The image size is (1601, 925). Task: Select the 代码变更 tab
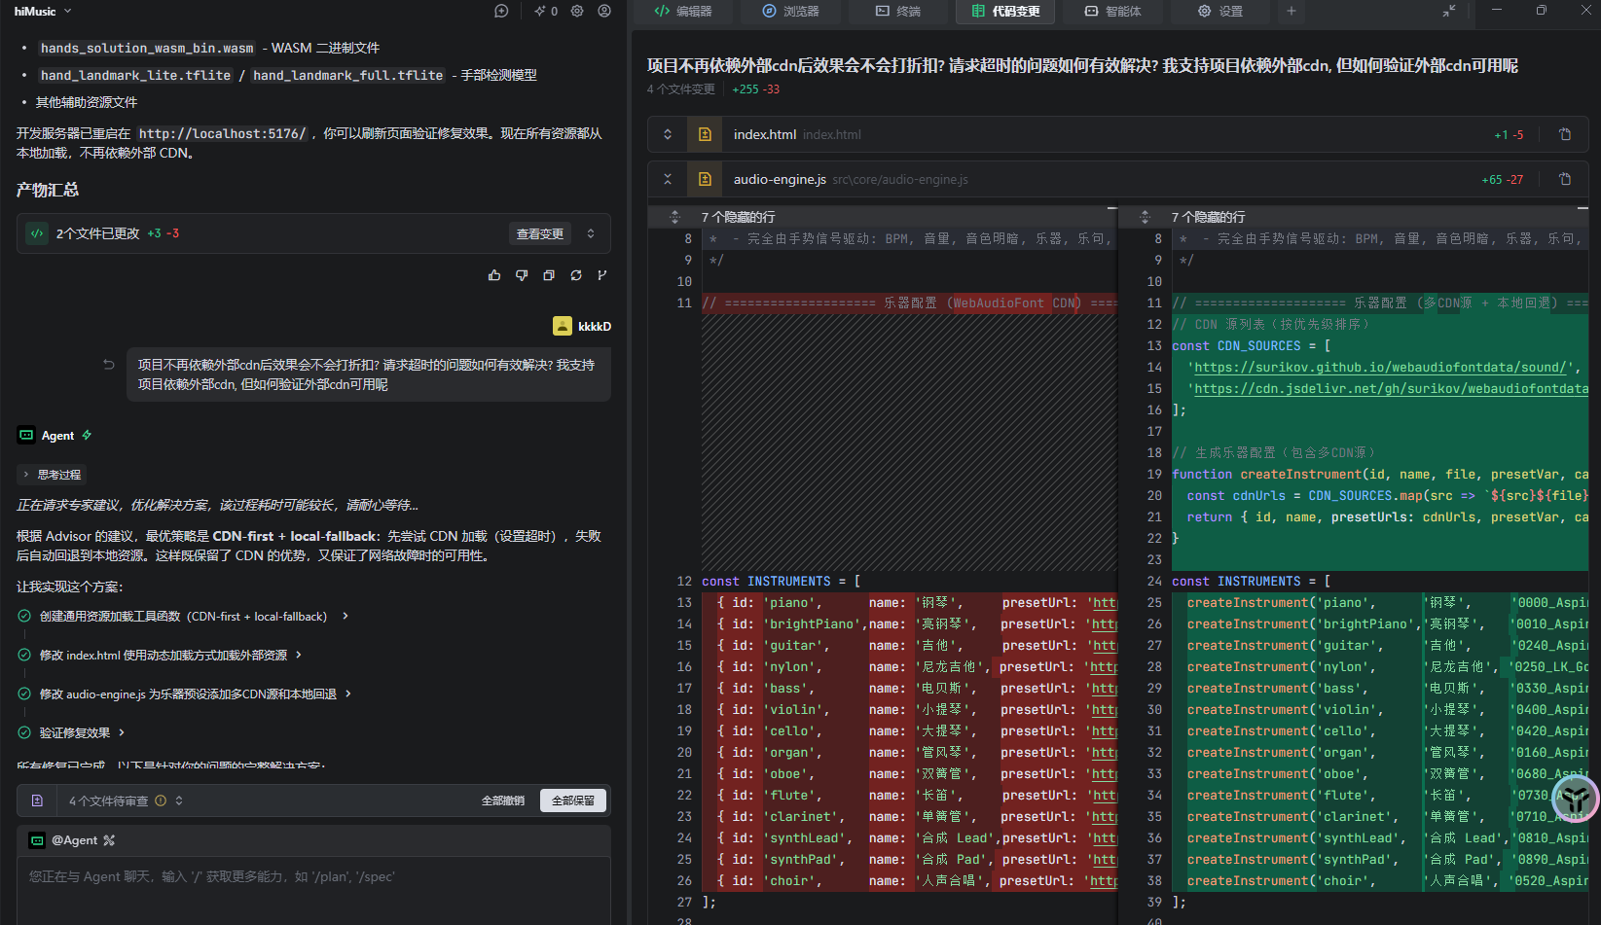(x=1006, y=11)
